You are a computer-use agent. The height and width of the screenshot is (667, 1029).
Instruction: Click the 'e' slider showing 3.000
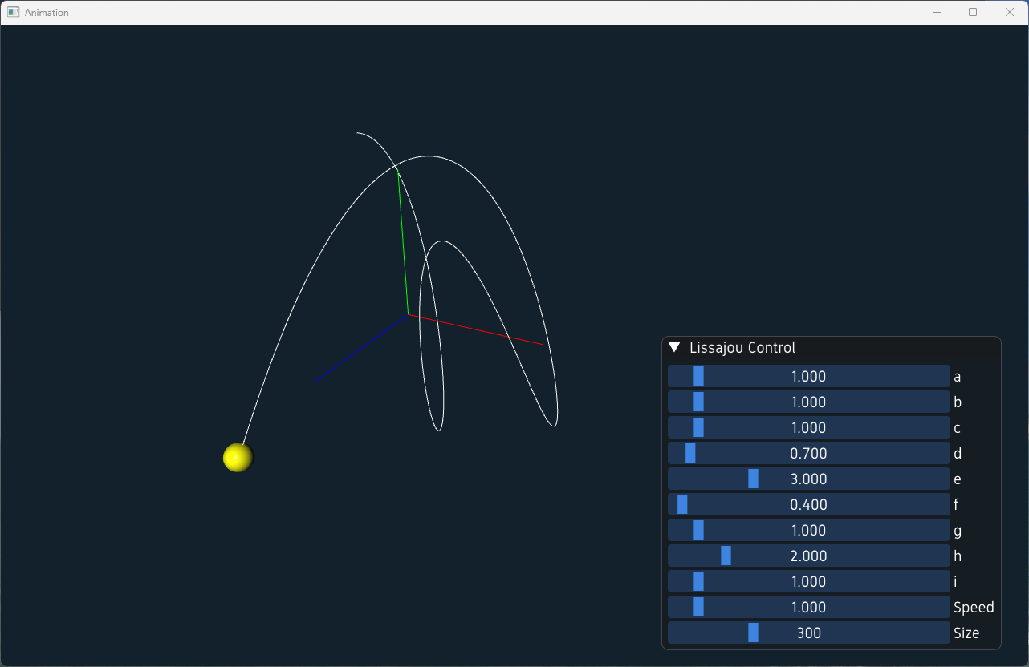(808, 479)
